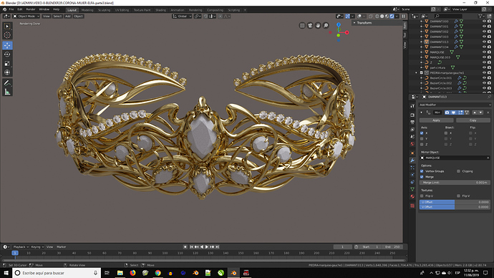Open the Playback dropdown
This screenshot has width=494, height=278.
[x=21, y=246]
